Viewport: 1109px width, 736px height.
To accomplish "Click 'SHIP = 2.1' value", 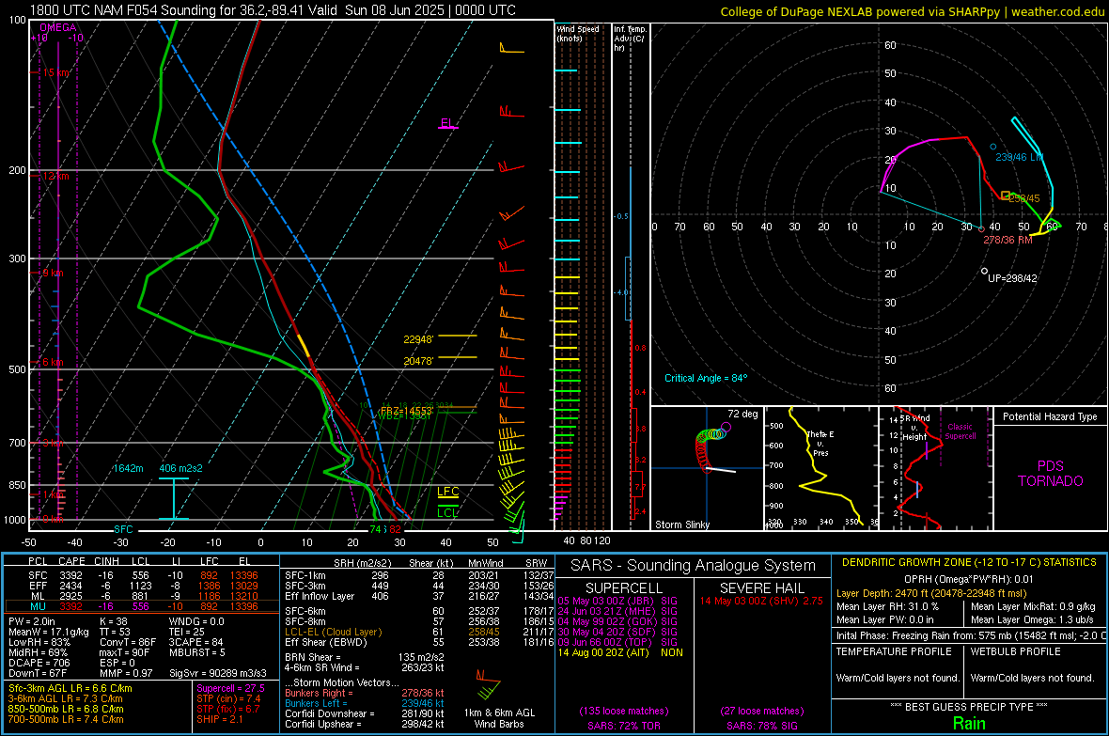I will click(220, 719).
